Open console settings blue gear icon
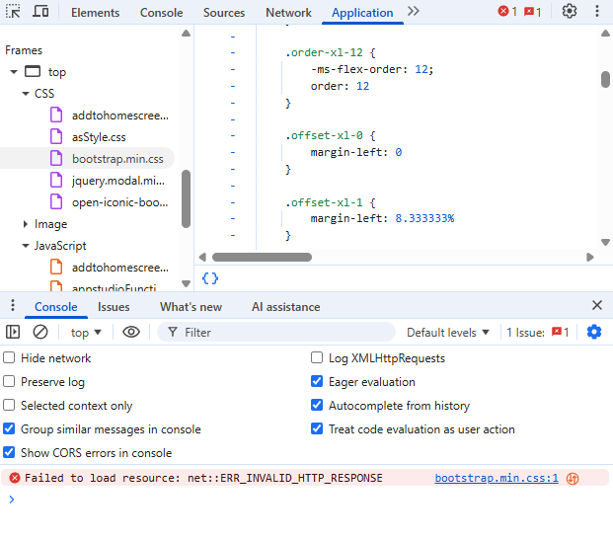 594,333
